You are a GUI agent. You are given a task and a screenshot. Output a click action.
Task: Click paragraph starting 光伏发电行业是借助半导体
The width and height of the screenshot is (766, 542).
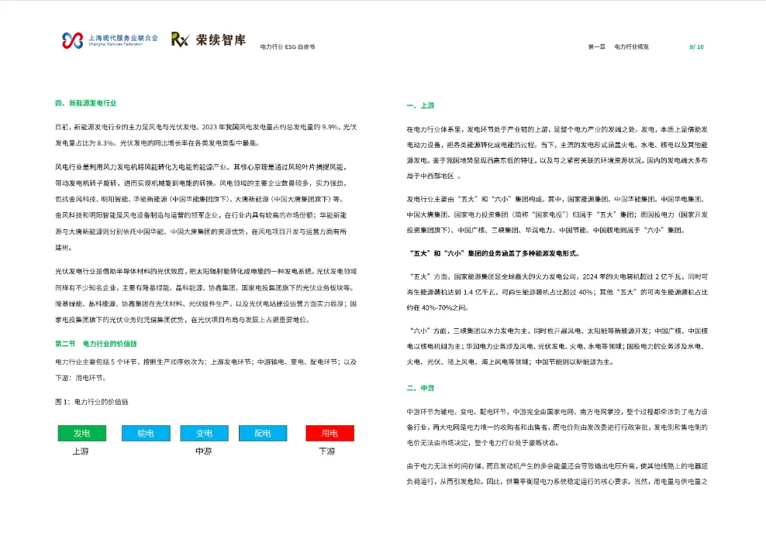pyautogui.click(x=205, y=296)
